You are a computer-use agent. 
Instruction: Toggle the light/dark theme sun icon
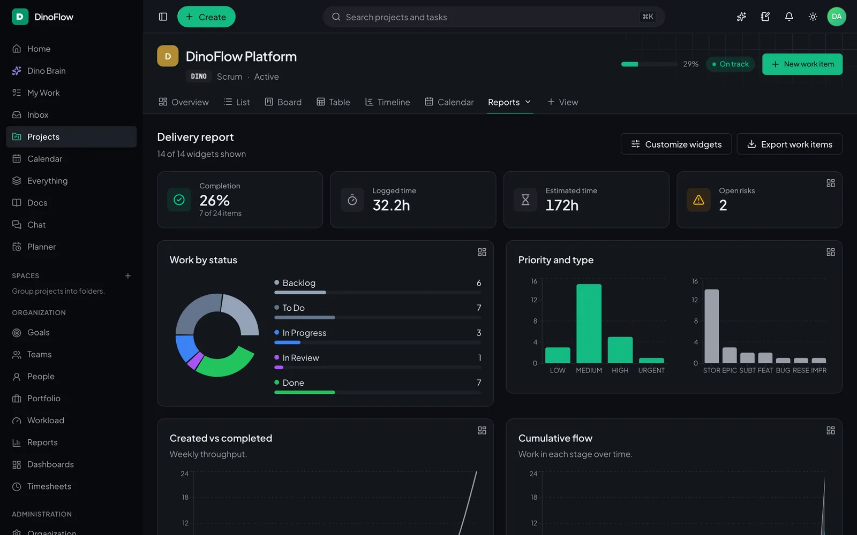813,17
